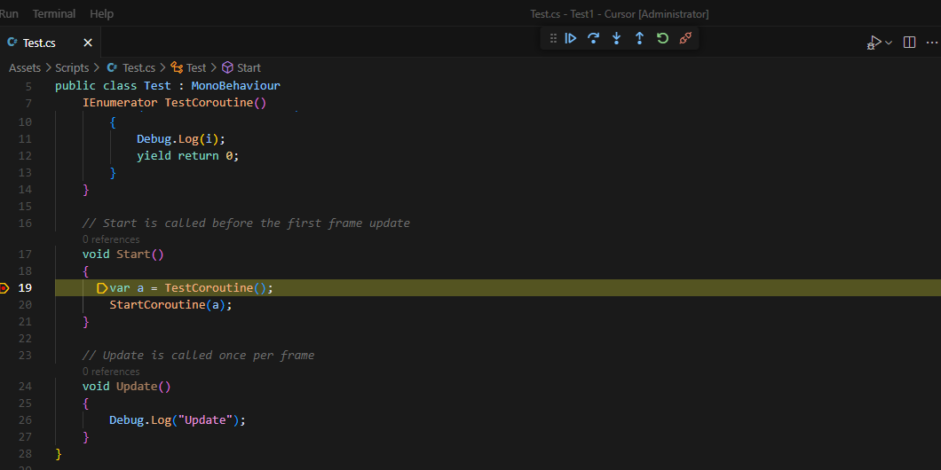The height and width of the screenshot is (470, 941).
Task: Open the Terminal menu
Action: click(x=54, y=14)
